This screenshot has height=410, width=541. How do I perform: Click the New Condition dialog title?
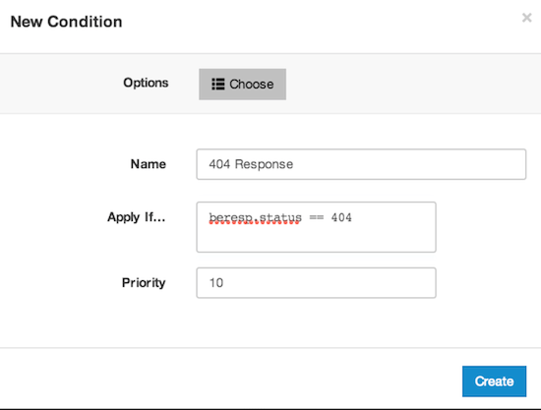click(66, 22)
